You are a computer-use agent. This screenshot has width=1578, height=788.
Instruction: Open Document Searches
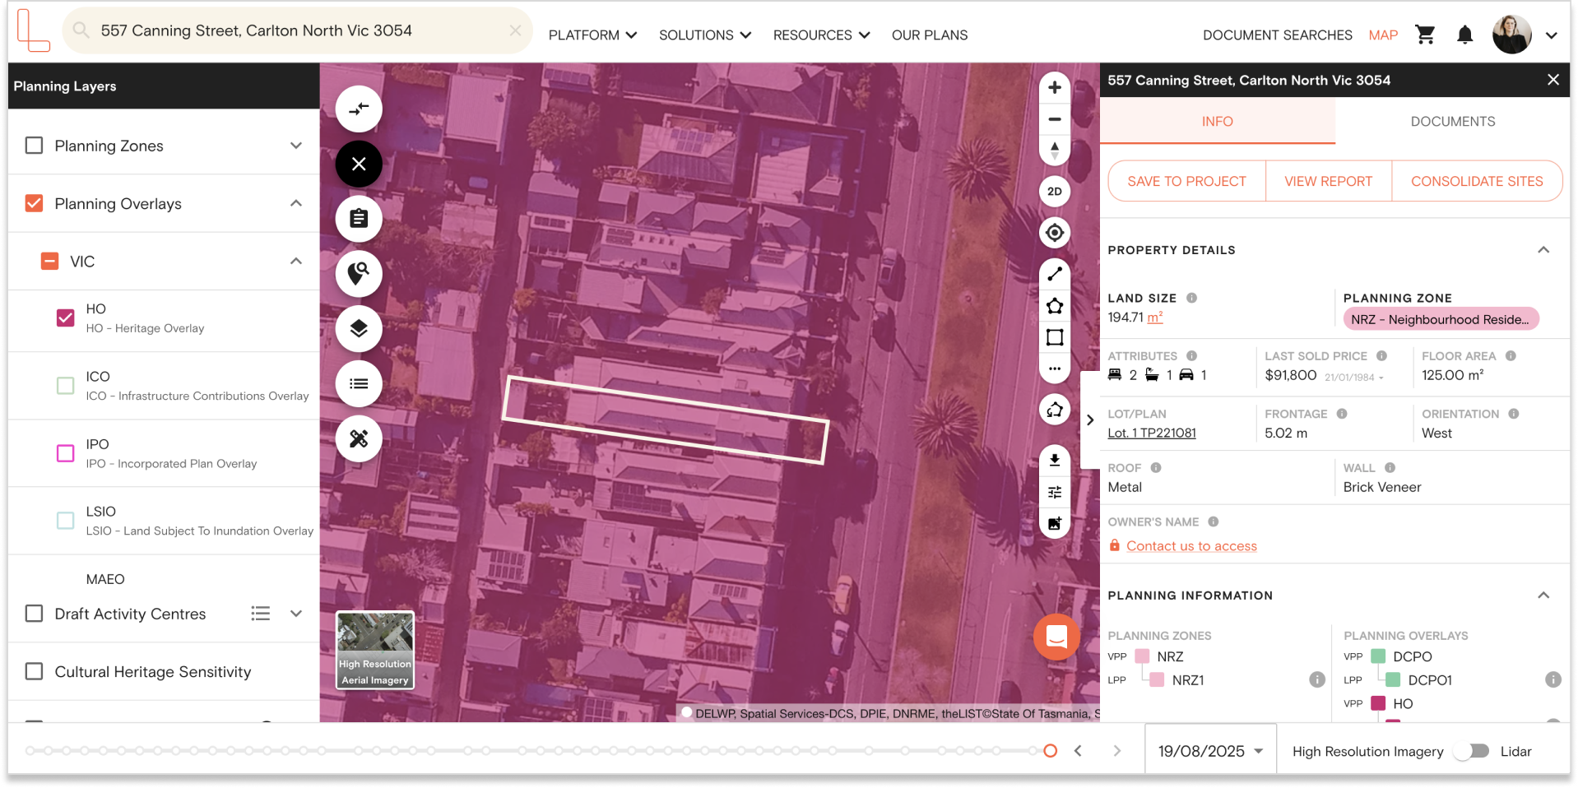pos(1278,35)
